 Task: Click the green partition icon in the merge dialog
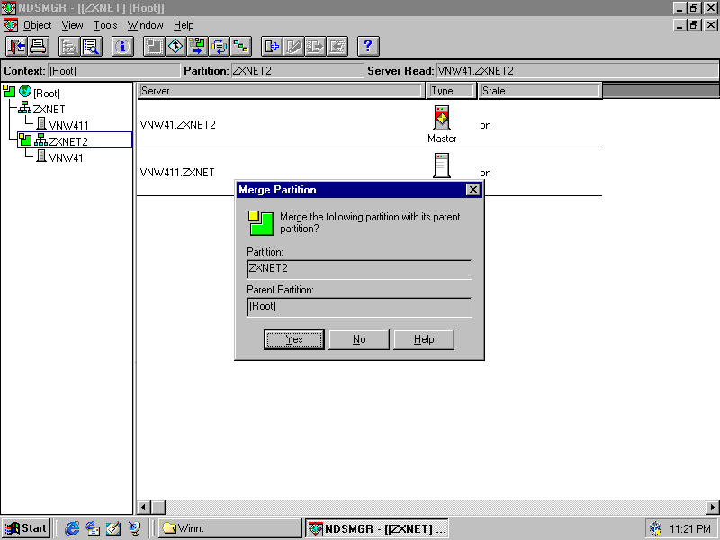[261, 223]
